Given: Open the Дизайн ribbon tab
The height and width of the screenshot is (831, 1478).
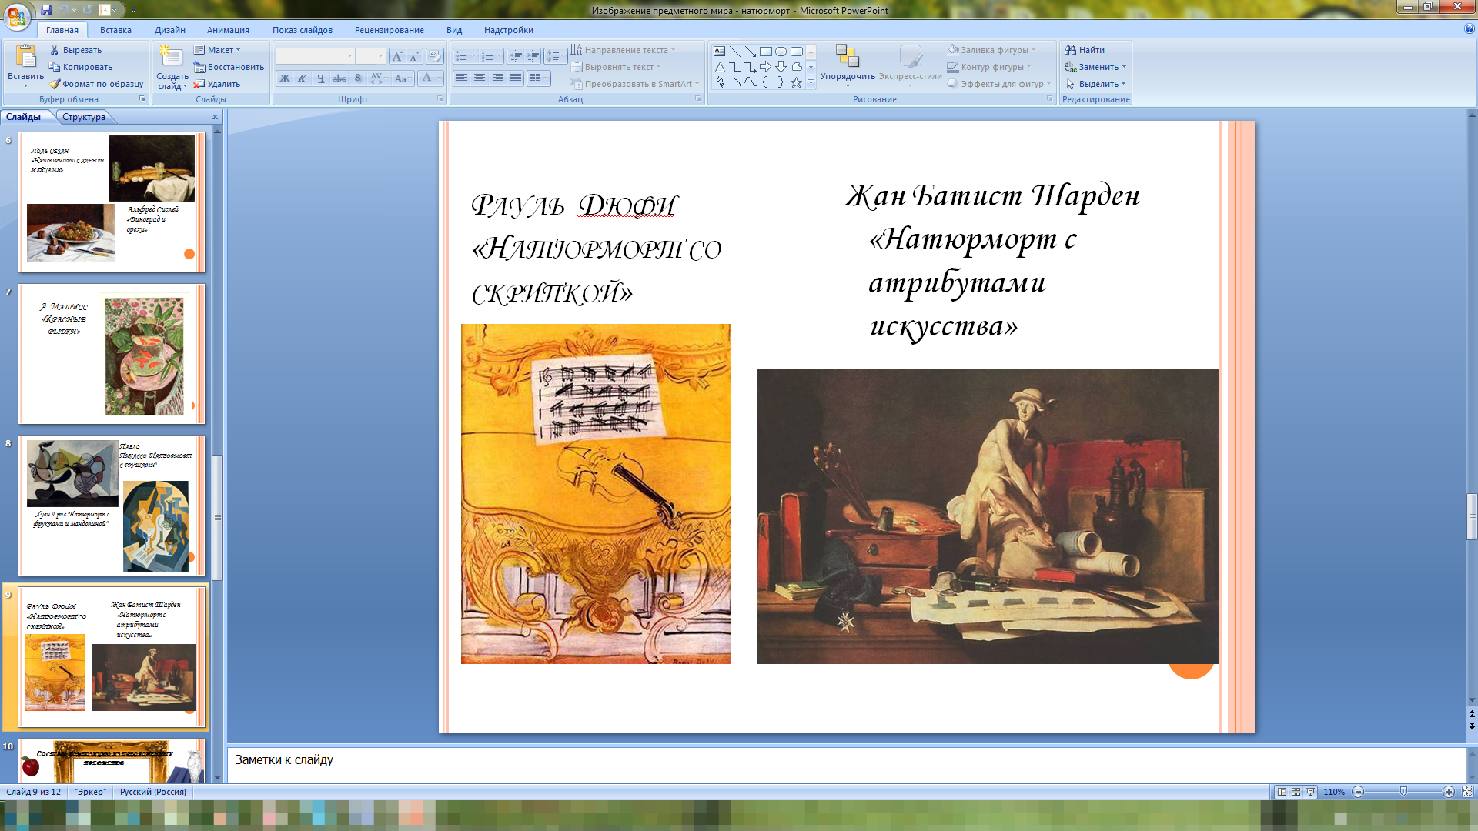Looking at the screenshot, I should click(x=169, y=30).
